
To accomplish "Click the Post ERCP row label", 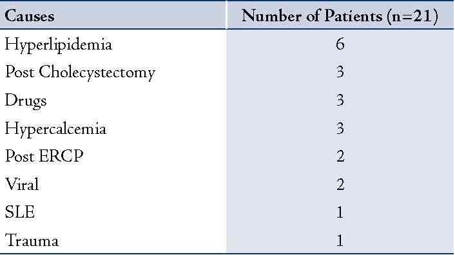I will tap(44, 156).
